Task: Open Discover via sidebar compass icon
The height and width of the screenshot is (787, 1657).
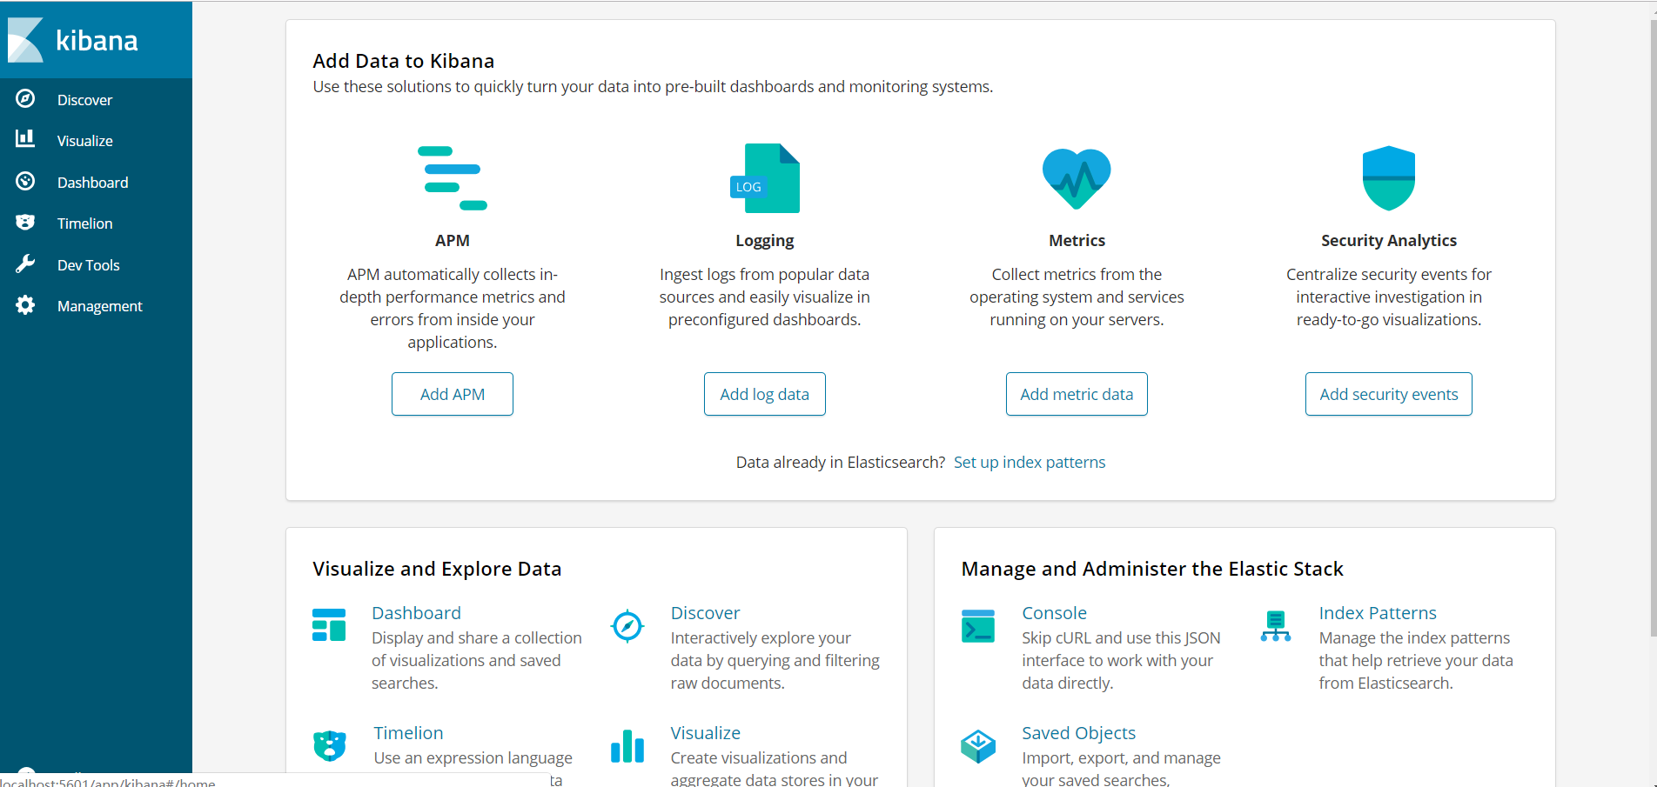Action: [25, 99]
